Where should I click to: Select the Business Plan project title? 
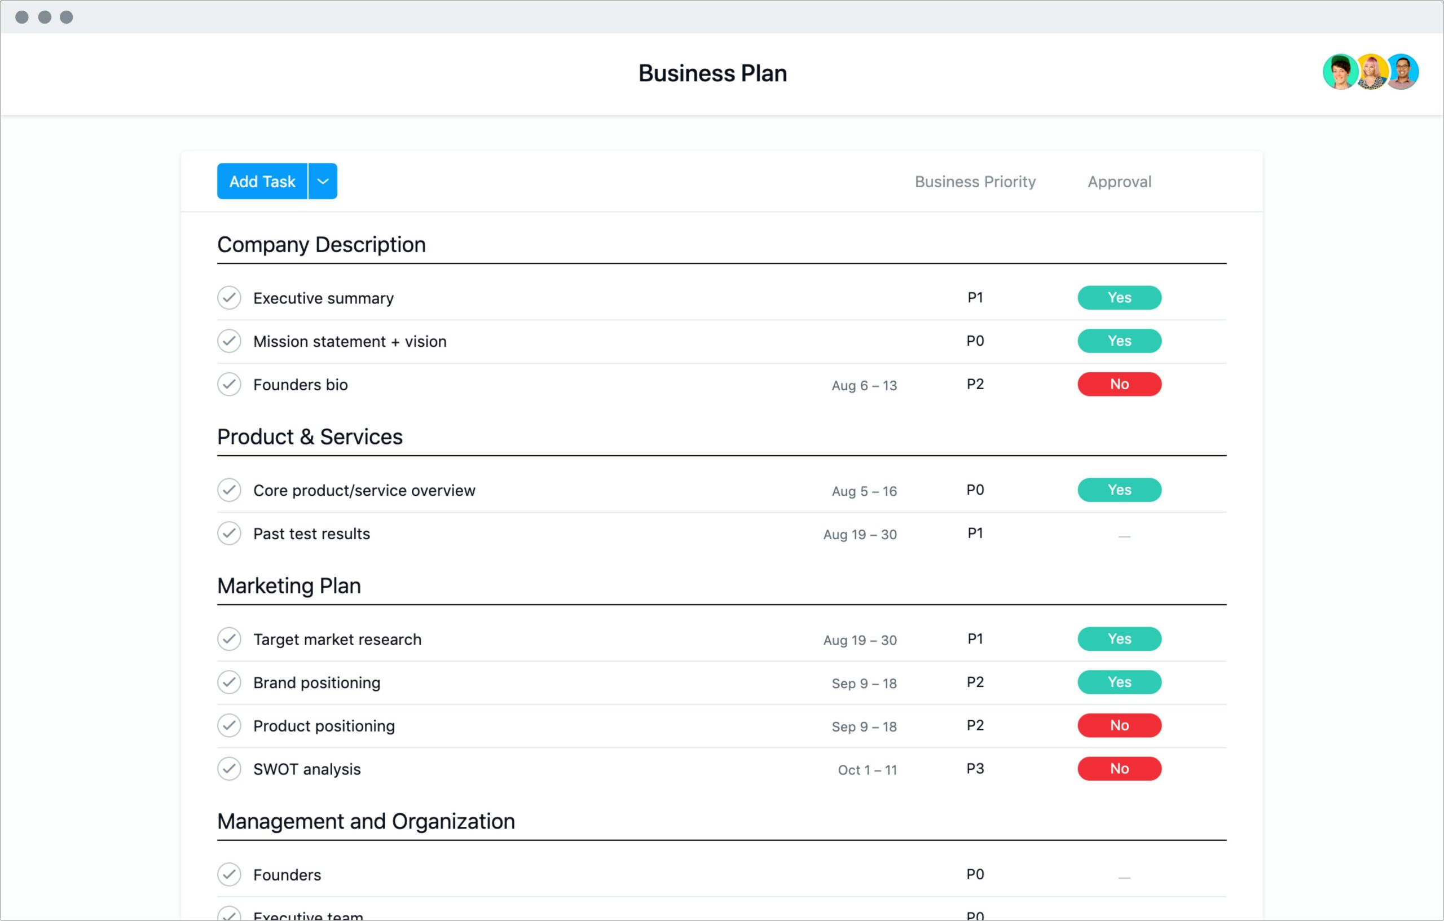click(712, 73)
